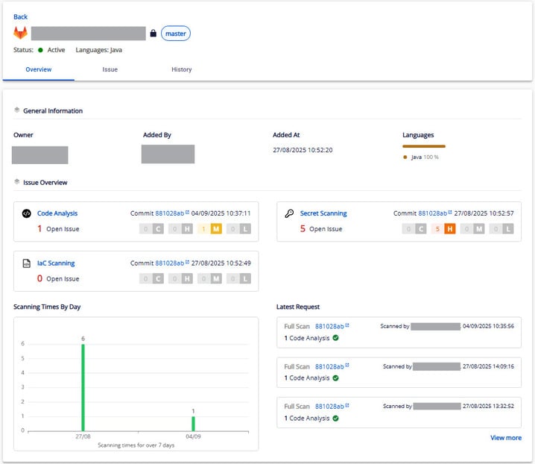Click View more under Latest Request

tap(505, 438)
